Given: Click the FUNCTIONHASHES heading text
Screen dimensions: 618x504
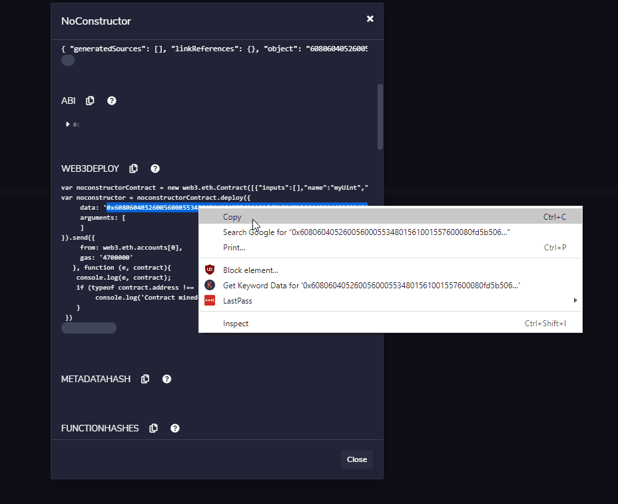Looking at the screenshot, I should [x=100, y=428].
